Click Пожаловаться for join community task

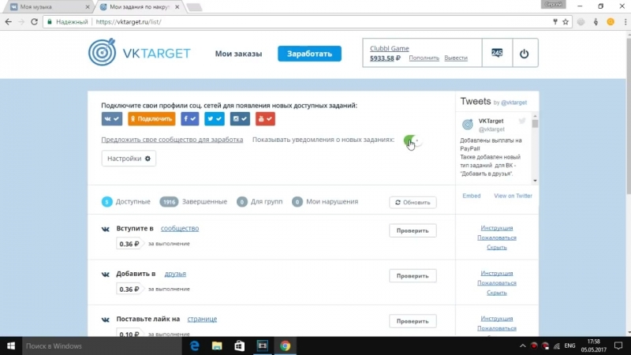(497, 237)
